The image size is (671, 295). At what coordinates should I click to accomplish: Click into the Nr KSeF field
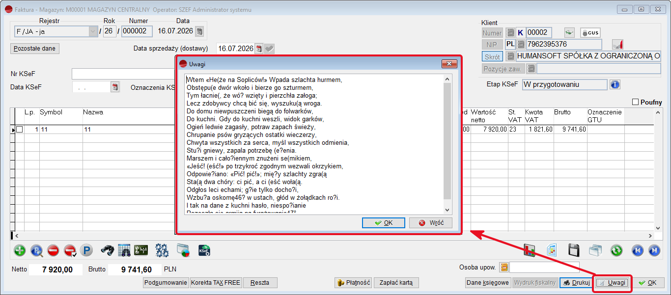[x=123, y=74]
